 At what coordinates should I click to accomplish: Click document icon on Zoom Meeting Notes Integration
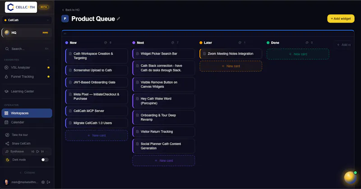coord(204,53)
